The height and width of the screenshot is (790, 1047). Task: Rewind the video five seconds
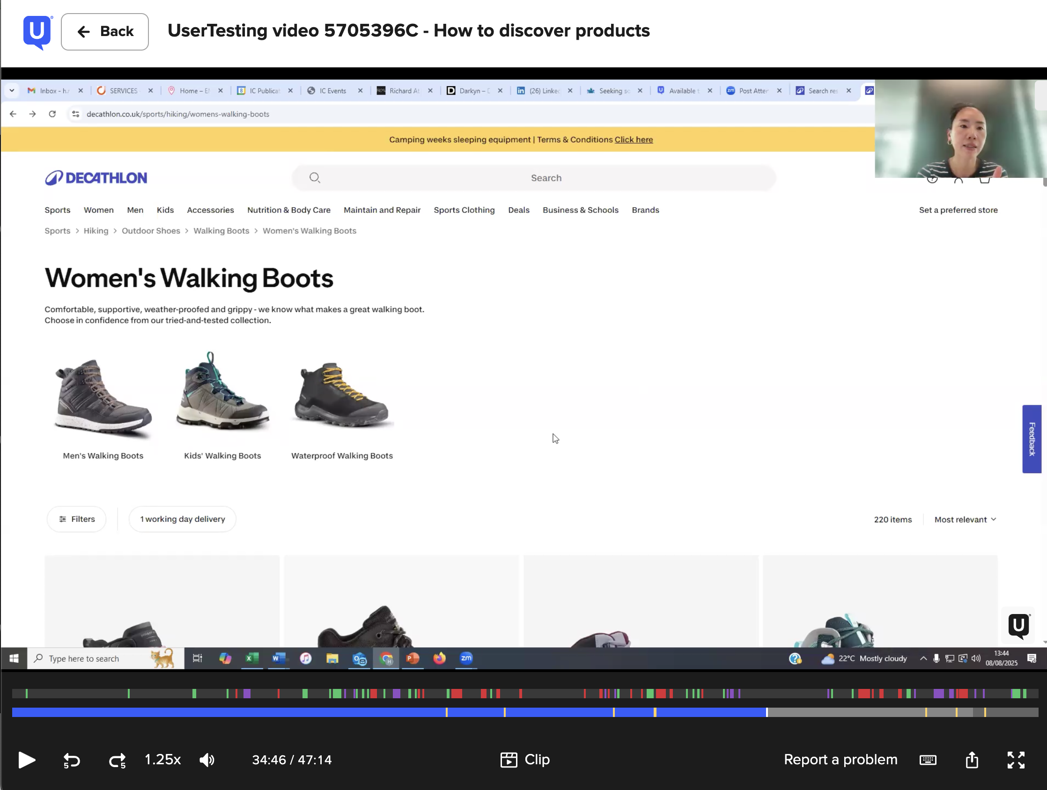pyautogui.click(x=72, y=760)
